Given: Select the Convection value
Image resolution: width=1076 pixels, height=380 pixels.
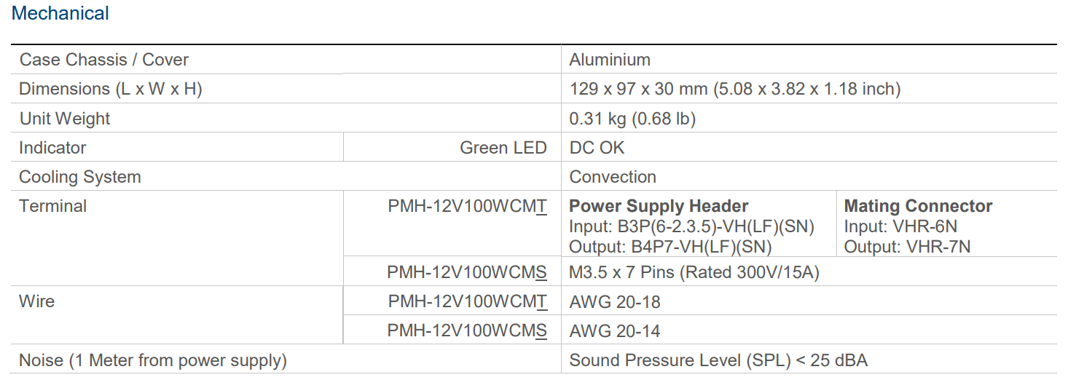Looking at the screenshot, I should click(613, 177).
